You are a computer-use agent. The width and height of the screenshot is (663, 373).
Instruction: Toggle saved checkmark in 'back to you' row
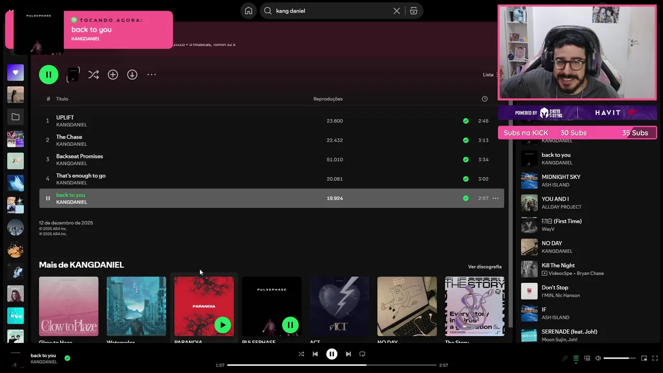click(x=466, y=198)
